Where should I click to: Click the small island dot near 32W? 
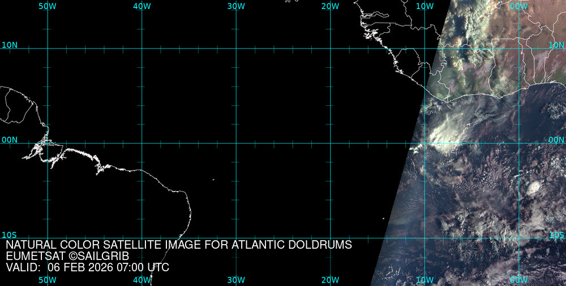pyautogui.click(x=213, y=180)
